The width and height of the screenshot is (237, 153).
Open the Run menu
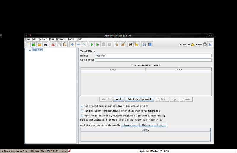point(51,39)
